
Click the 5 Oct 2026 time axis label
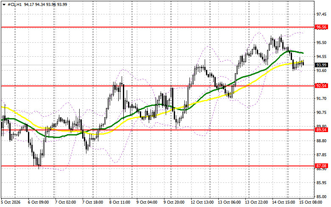(x=11, y=202)
